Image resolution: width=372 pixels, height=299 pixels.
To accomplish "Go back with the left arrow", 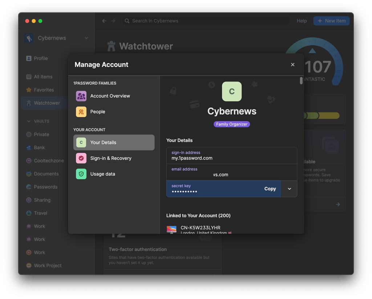I will click(104, 21).
